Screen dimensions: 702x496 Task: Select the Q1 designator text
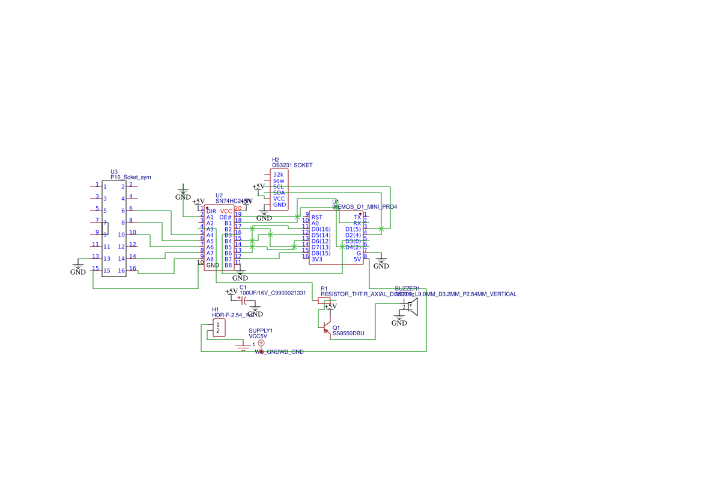click(x=336, y=328)
